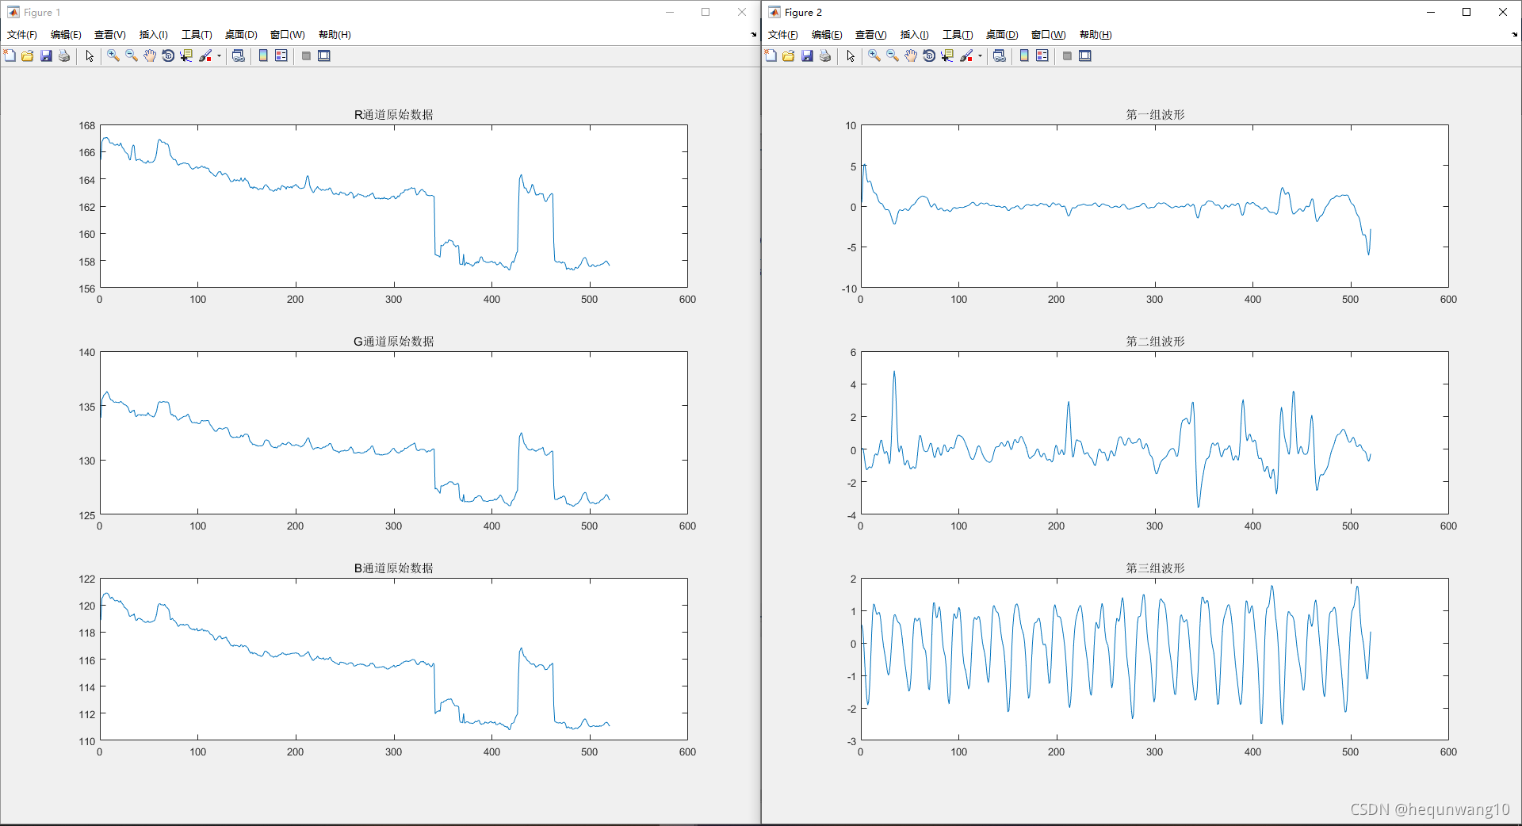The image size is (1522, 826).
Task: Activate Zoom In tool in Figure 2
Action: pos(874,55)
